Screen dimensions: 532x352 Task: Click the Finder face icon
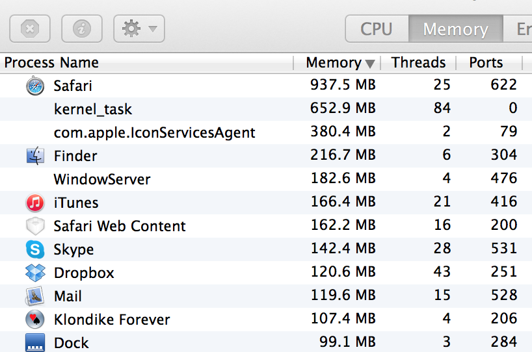tap(35, 156)
